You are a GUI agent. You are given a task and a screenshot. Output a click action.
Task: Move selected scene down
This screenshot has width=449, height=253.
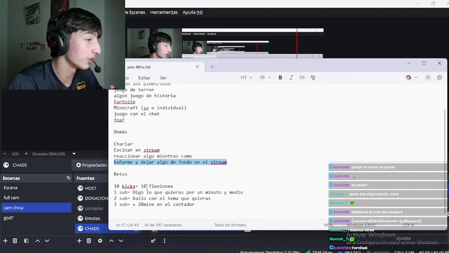tap(47, 241)
